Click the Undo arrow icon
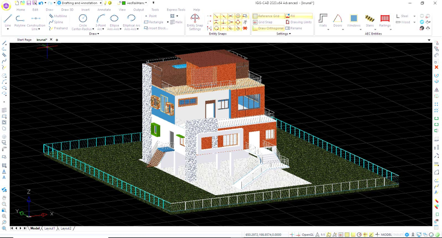The image size is (442, 238). 41,3
